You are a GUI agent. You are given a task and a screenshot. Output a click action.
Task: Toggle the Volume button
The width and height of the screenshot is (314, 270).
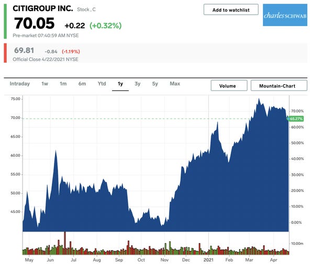click(229, 86)
